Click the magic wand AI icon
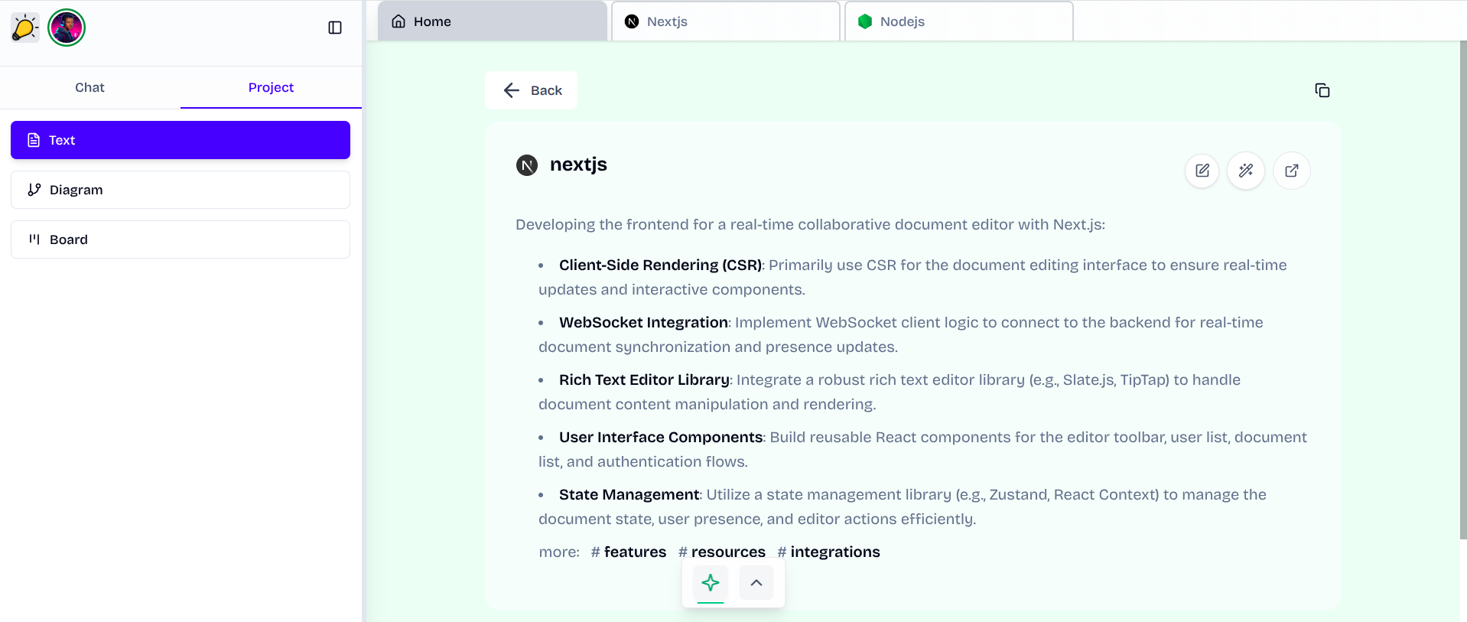Viewport: 1467px width, 622px height. (x=1246, y=171)
